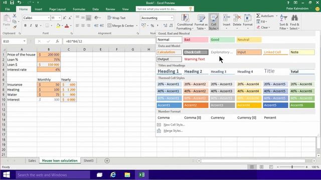Toggle Italic formatting
321x180 pixels.
click(x=31, y=25)
